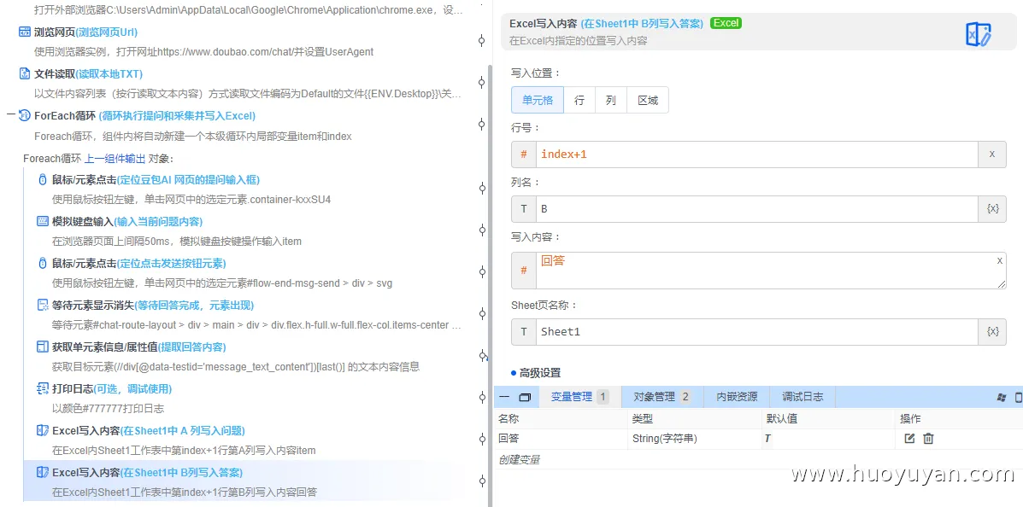The image size is (1023, 507).
Task: Toggle the T text mode for 列名
Action: pos(524,209)
